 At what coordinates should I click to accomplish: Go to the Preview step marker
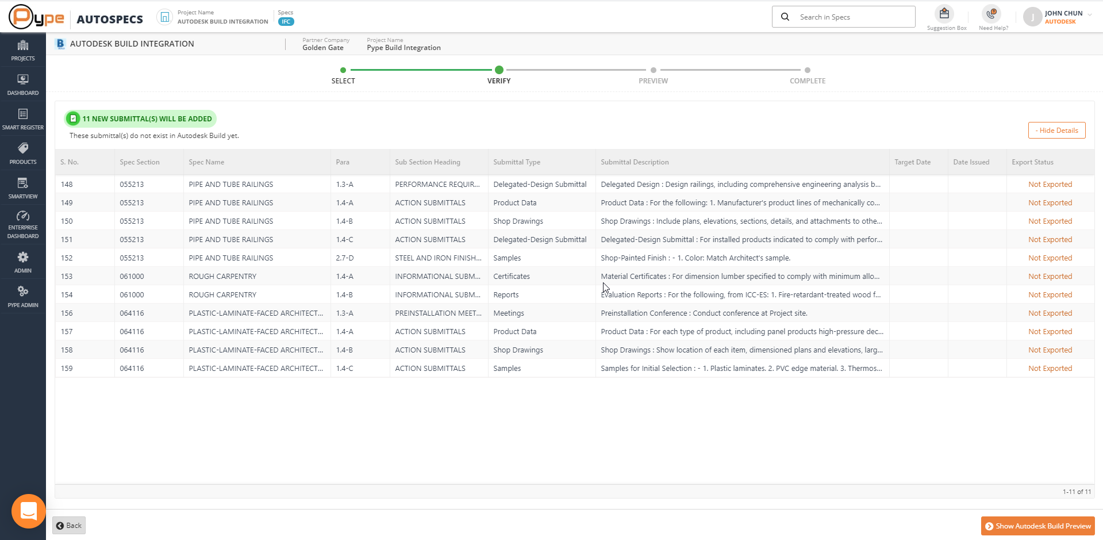[x=654, y=70]
